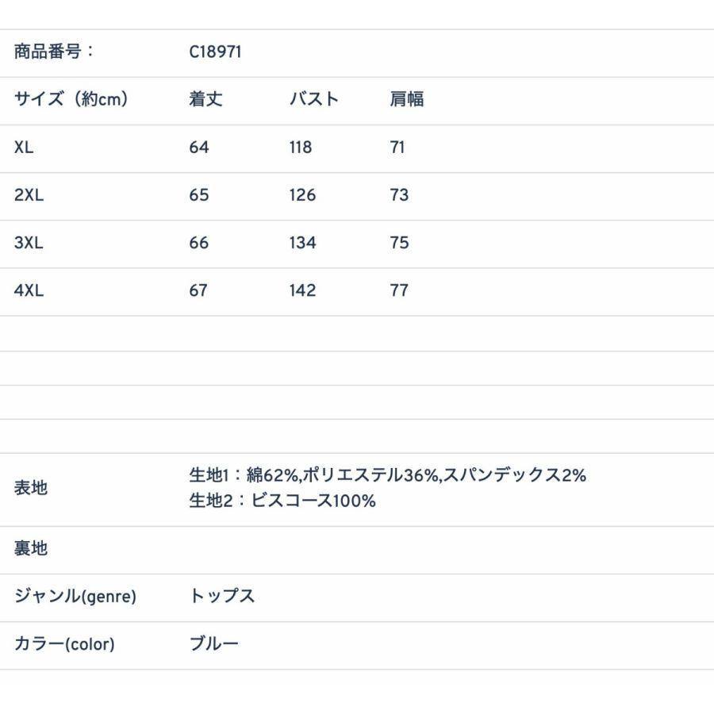This screenshot has height=714, width=714.
Task: Click the bust value 142
Action: [302, 290]
